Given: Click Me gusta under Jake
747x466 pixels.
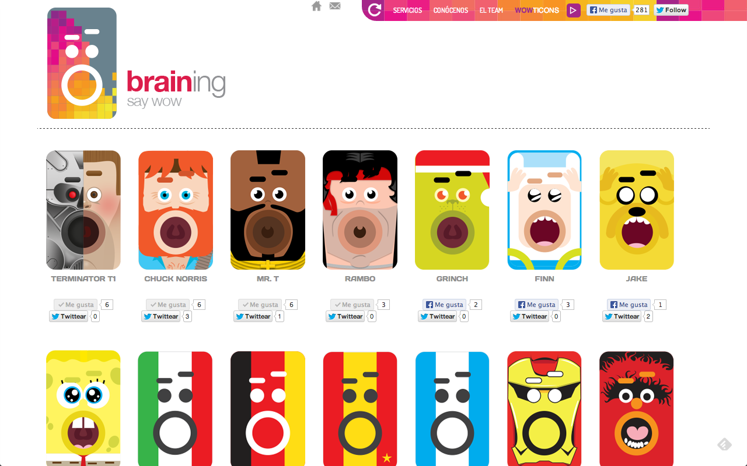Looking at the screenshot, I should (x=629, y=305).
